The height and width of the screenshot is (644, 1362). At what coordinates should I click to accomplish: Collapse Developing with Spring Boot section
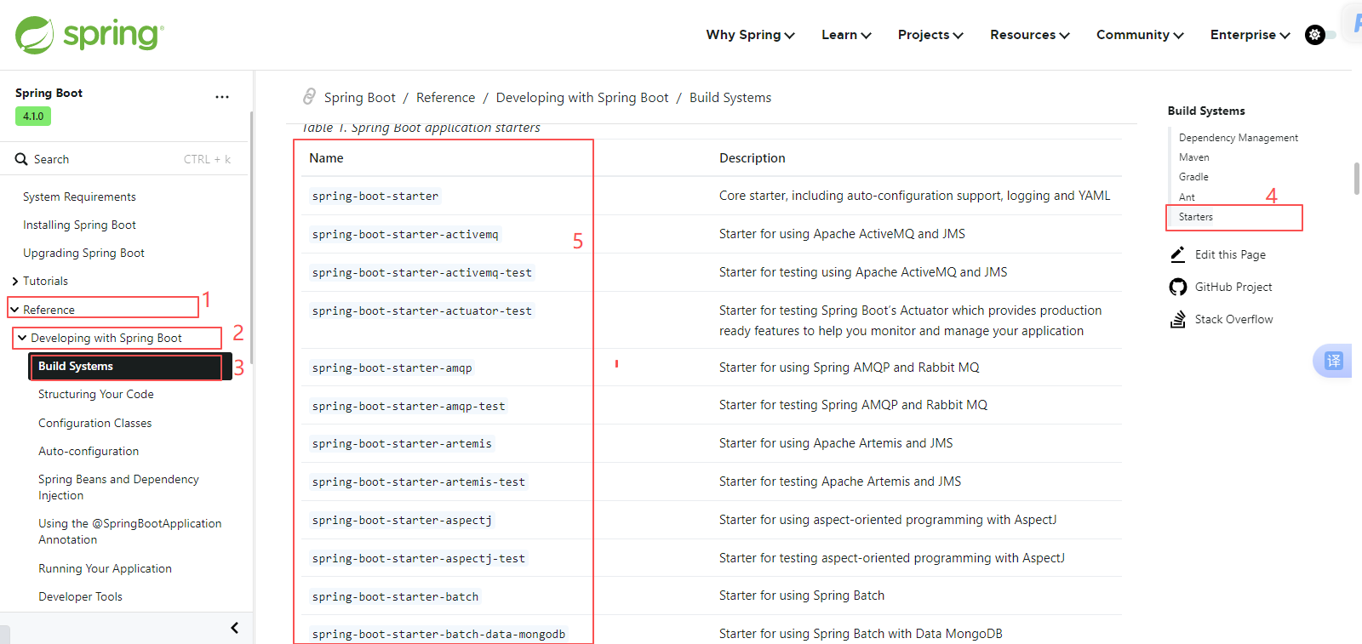[x=22, y=338]
